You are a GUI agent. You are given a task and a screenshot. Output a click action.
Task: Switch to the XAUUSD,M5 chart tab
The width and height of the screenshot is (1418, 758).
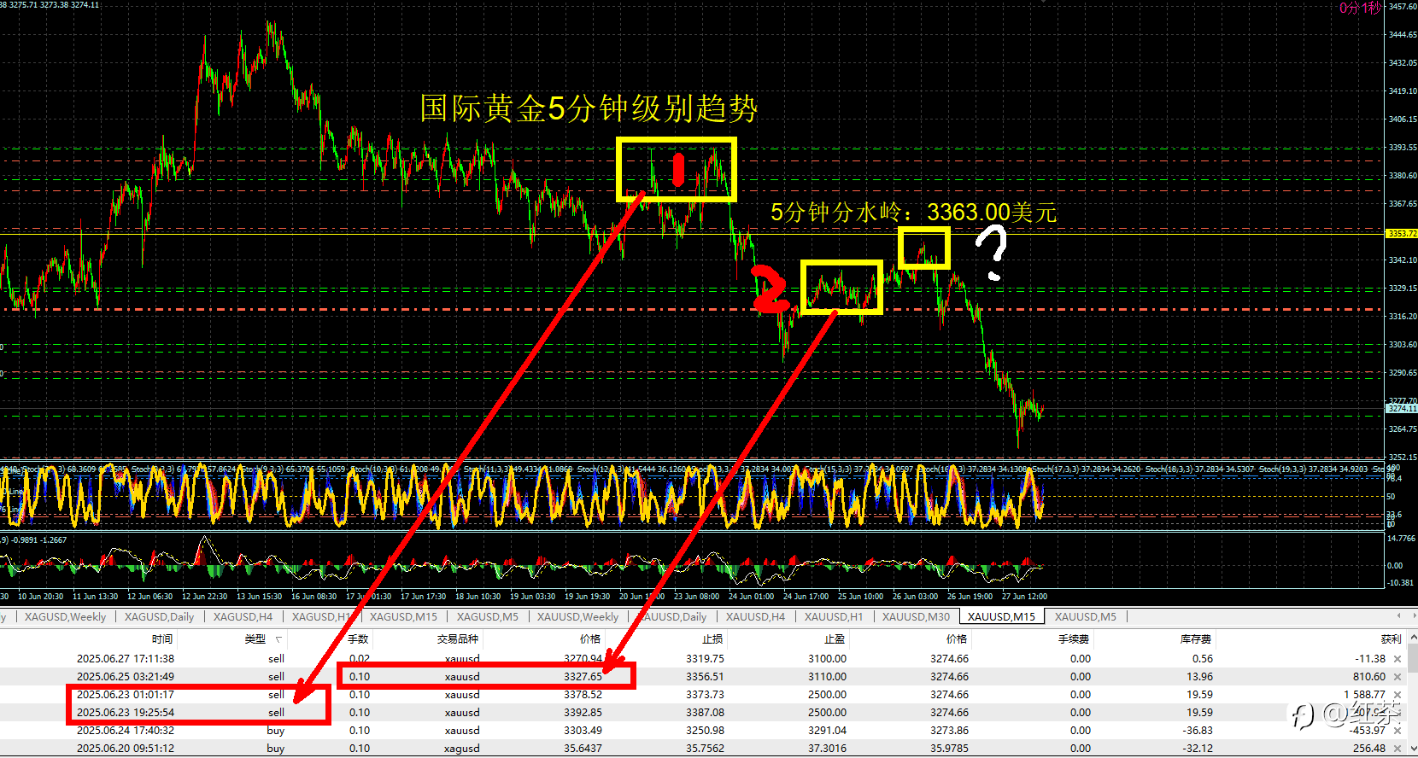click(x=1085, y=616)
